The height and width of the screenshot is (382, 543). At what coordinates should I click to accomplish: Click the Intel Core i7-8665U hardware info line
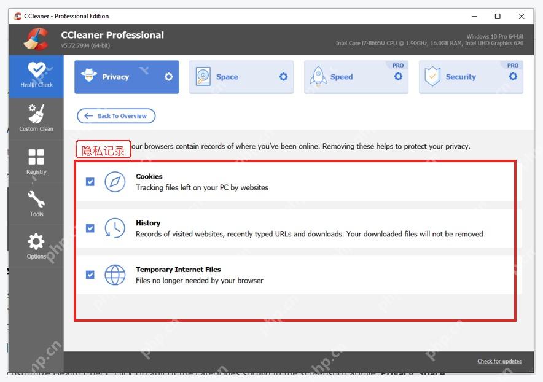pos(429,43)
